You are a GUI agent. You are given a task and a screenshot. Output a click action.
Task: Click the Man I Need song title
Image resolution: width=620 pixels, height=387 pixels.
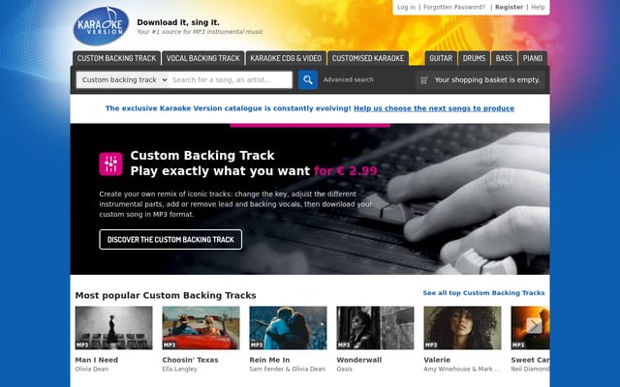coord(97,360)
